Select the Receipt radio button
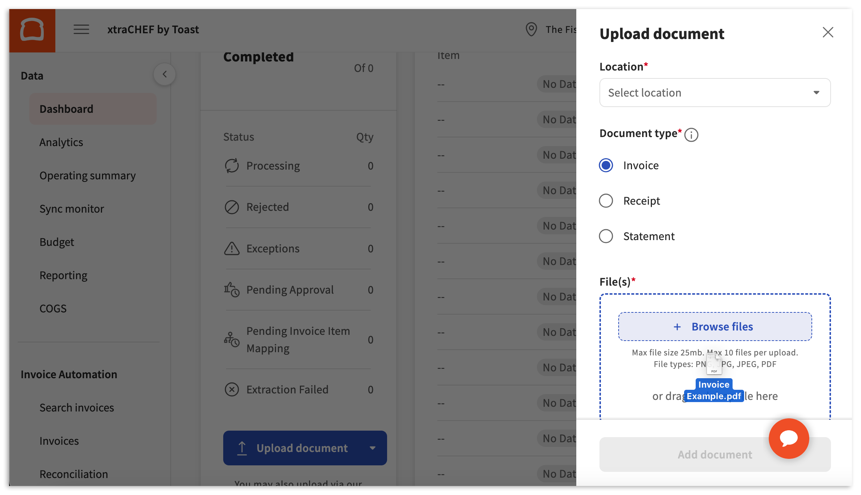 [x=606, y=201]
